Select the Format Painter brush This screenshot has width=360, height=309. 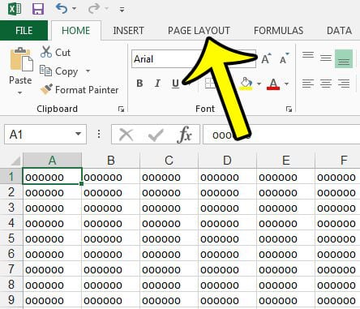[x=46, y=89]
